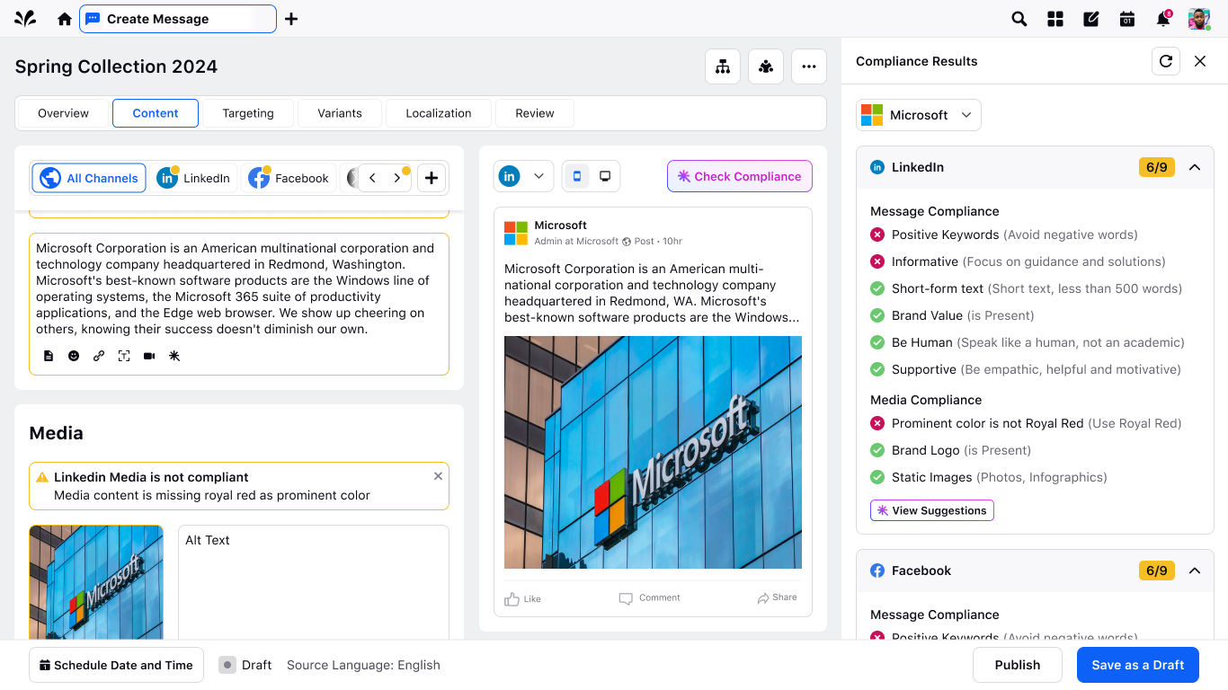Click the insert link icon in editor
The width and height of the screenshot is (1228, 690).
click(x=99, y=356)
